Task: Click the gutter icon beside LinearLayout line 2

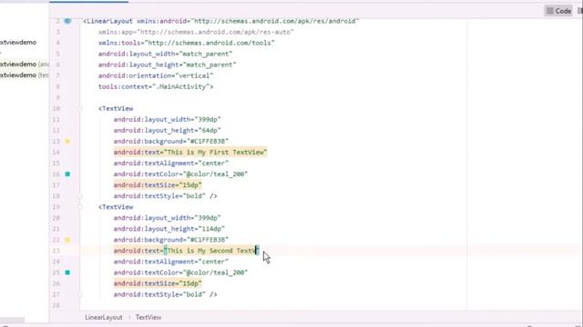Action: click(x=67, y=21)
